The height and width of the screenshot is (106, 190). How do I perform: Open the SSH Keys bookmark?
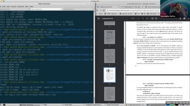pos(153,14)
